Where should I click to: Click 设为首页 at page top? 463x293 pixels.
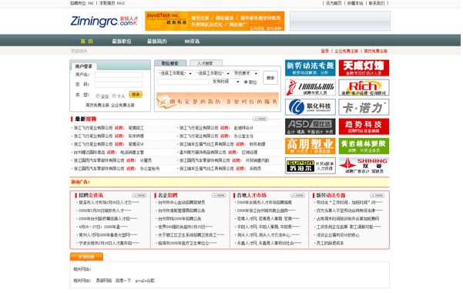click(x=334, y=3)
